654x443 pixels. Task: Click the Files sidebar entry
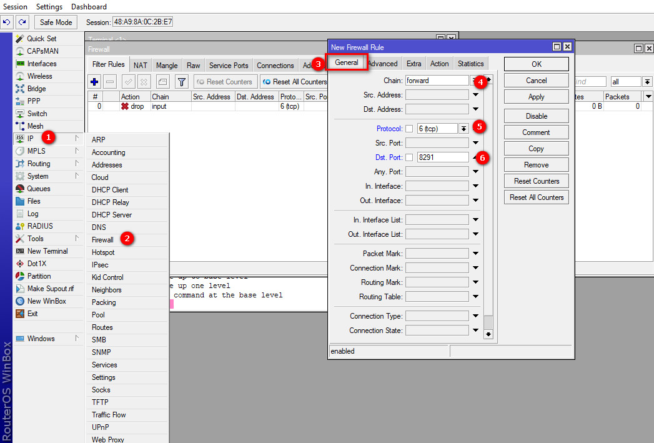34,201
